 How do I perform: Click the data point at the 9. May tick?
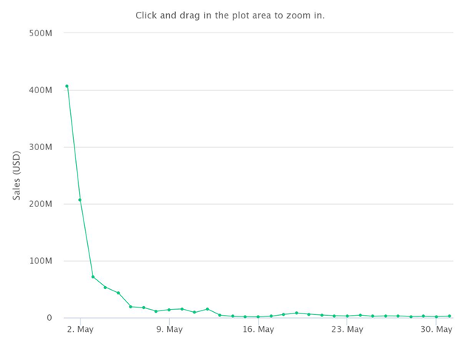[x=169, y=310]
